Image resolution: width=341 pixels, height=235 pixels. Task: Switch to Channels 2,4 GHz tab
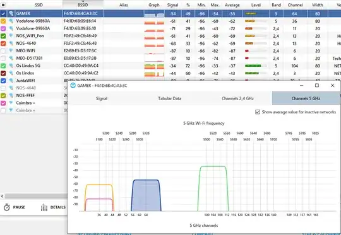pyautogui.click(x=237, y=98)
